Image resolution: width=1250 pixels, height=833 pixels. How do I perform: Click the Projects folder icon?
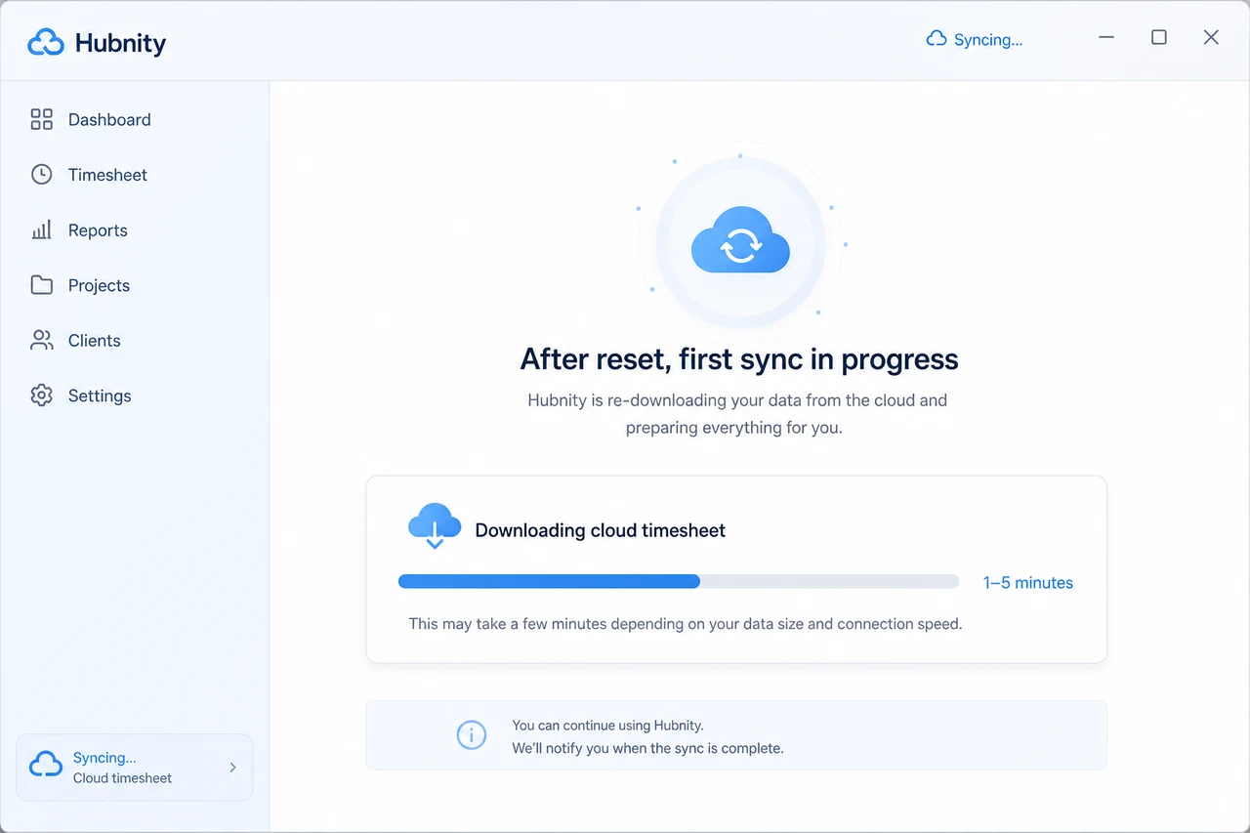[42, 285]
